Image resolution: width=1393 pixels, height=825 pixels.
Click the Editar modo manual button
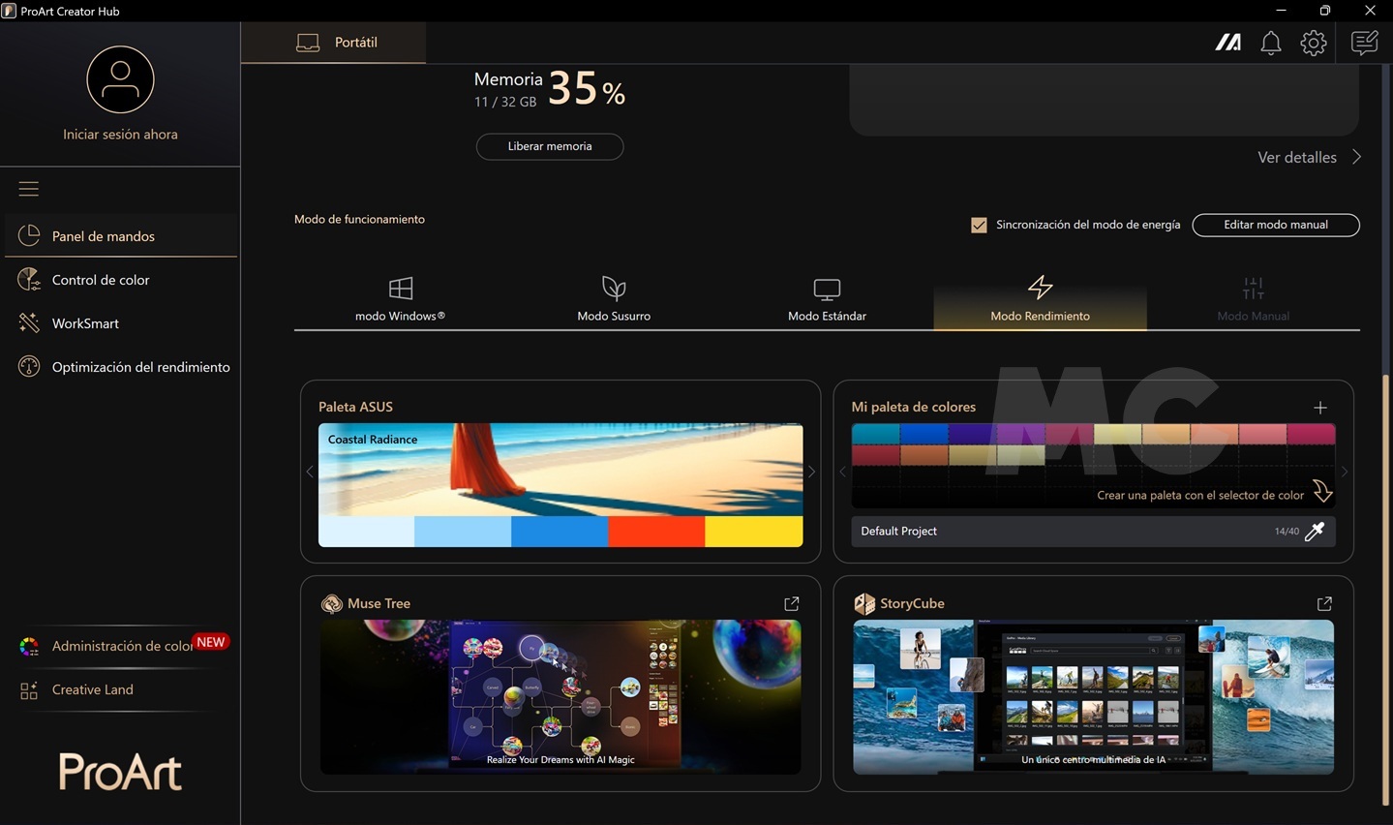click(1276, 225)
